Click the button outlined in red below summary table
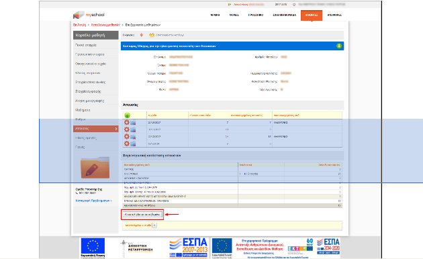Image resolution: width=423 pixels, height=259 pixels. click(142, 215)
